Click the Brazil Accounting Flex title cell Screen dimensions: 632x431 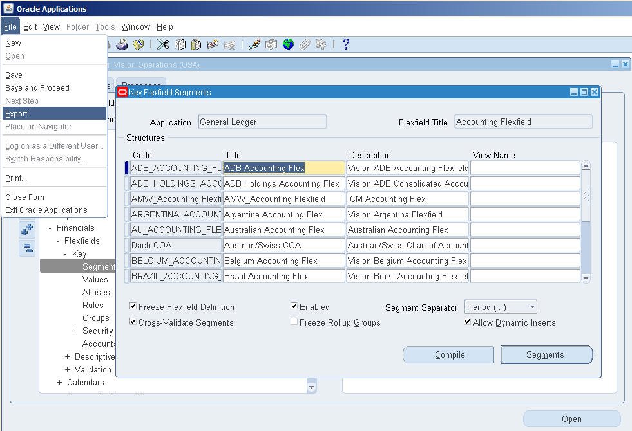(283, 276)
